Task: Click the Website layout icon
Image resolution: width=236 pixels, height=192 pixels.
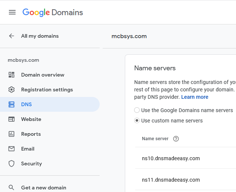Action: point(11,119)
